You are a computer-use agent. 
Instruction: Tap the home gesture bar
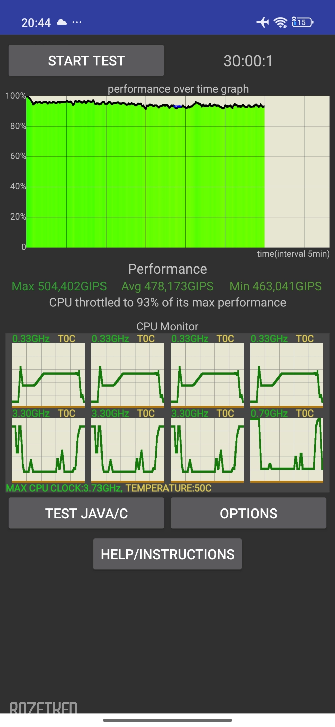tap(167, 720)
